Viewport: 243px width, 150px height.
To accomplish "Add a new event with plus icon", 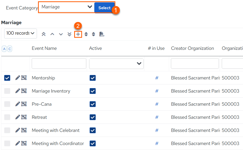I will point(78,34).
